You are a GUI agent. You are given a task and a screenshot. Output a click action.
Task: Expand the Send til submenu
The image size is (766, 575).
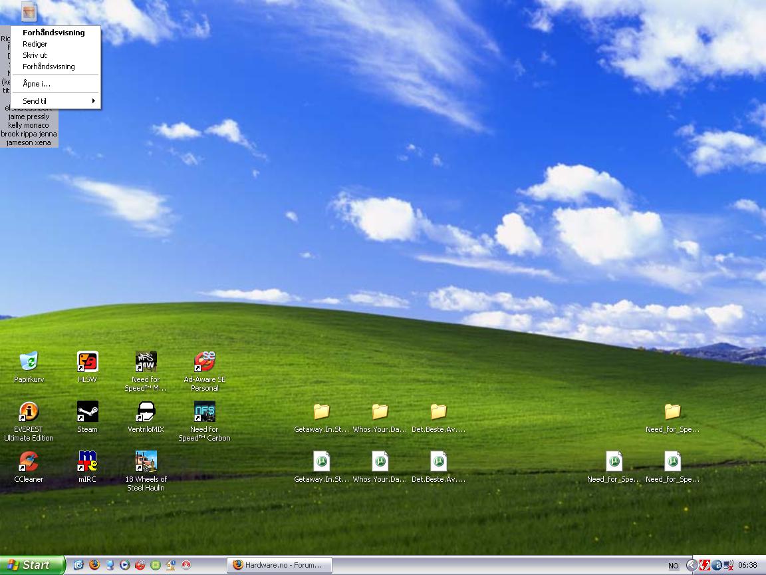(55, 101)
